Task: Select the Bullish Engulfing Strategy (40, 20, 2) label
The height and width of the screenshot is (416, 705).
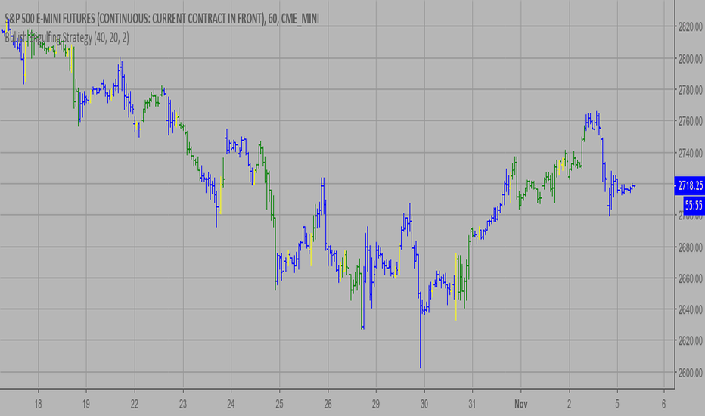Action: pos(67,38)
